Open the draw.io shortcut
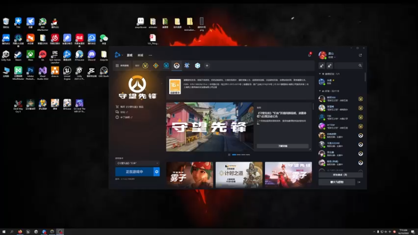 coord(55,72)
